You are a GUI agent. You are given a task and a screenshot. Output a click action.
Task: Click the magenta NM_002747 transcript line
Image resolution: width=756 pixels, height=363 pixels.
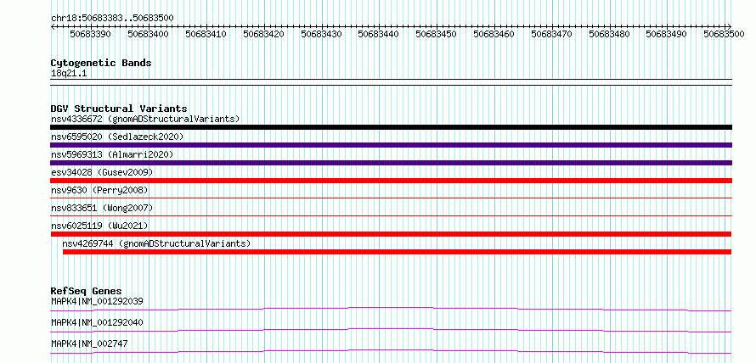coord(391,351)
